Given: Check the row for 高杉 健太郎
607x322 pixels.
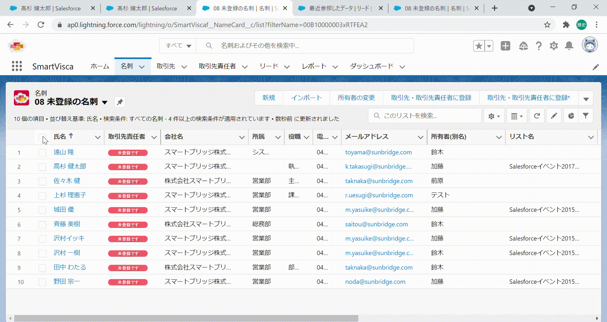Looking at the screenshot, I should click(x=42, y=167).
